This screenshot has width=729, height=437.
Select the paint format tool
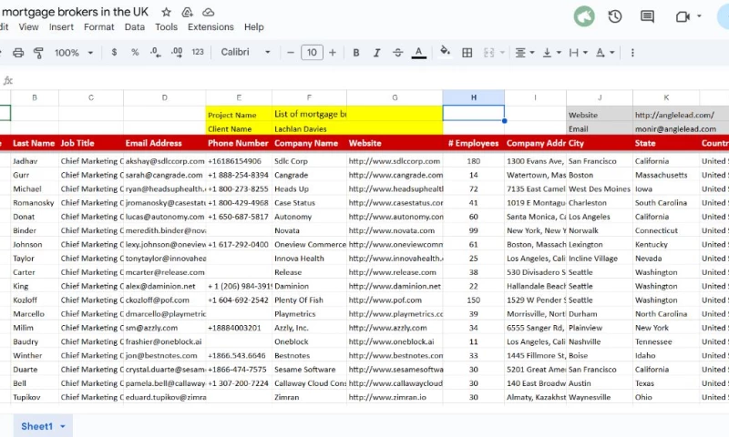(x=38, y=53)
